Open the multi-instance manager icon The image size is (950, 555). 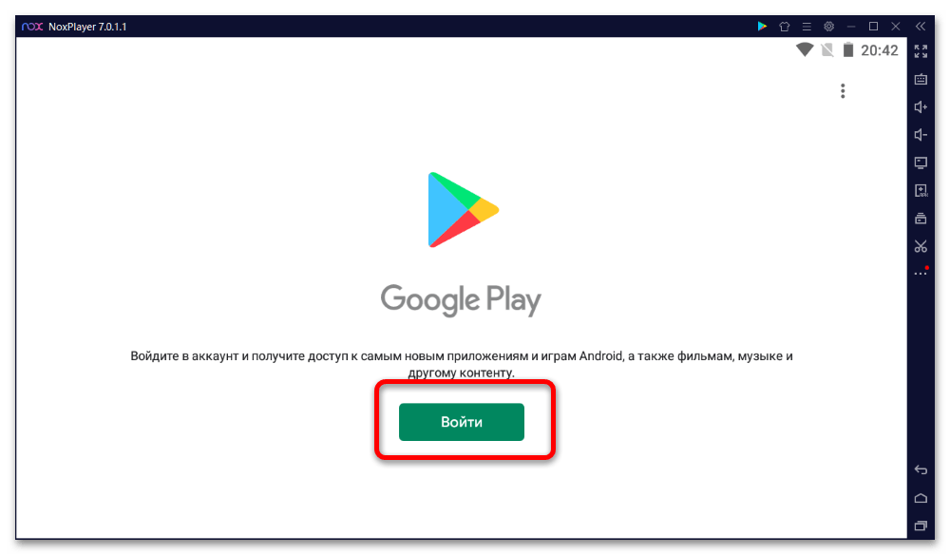(921, 219)
